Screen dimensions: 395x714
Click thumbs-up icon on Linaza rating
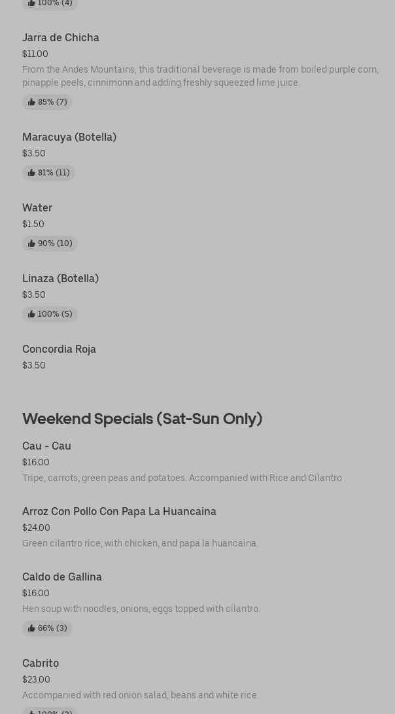[x=31, y=314]
